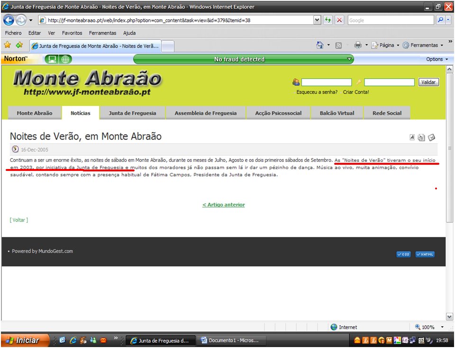Expand the Print options dropdown arrow
The height and width of the screenshot is (348, 455).
click(366, 45)
